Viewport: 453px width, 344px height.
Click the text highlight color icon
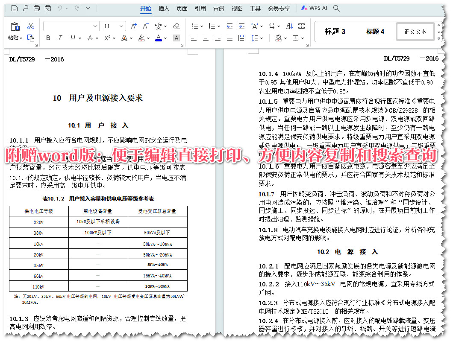coord(141,38)
